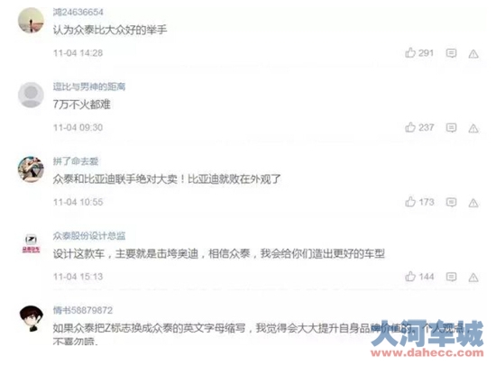Reply to comment posted 11-04 14:28
Viewport: 496px width, 365px height.
pyautogui.click(x=451, y=53)
